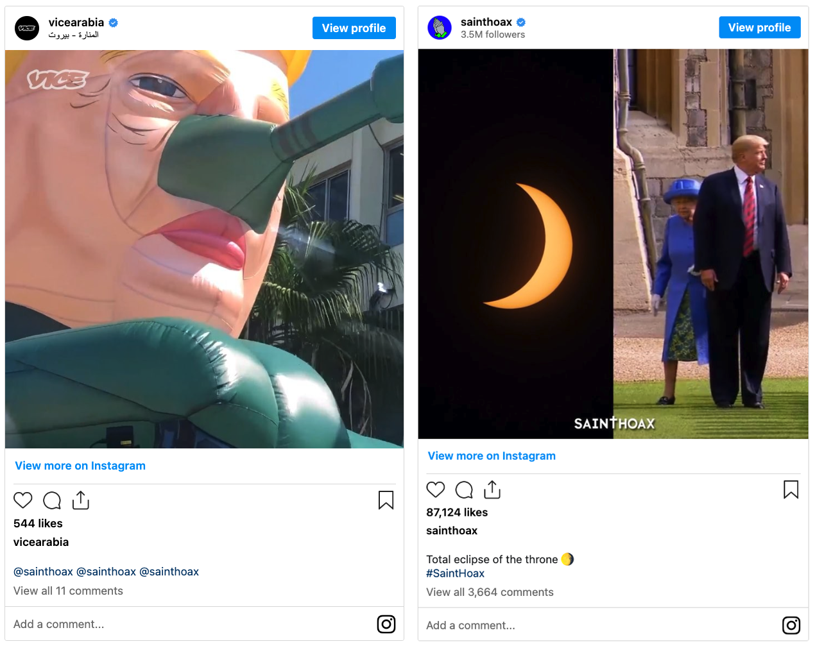Open the sainthoax profile avatar
This screenshot has height=646, width=815.
point(440,28)
